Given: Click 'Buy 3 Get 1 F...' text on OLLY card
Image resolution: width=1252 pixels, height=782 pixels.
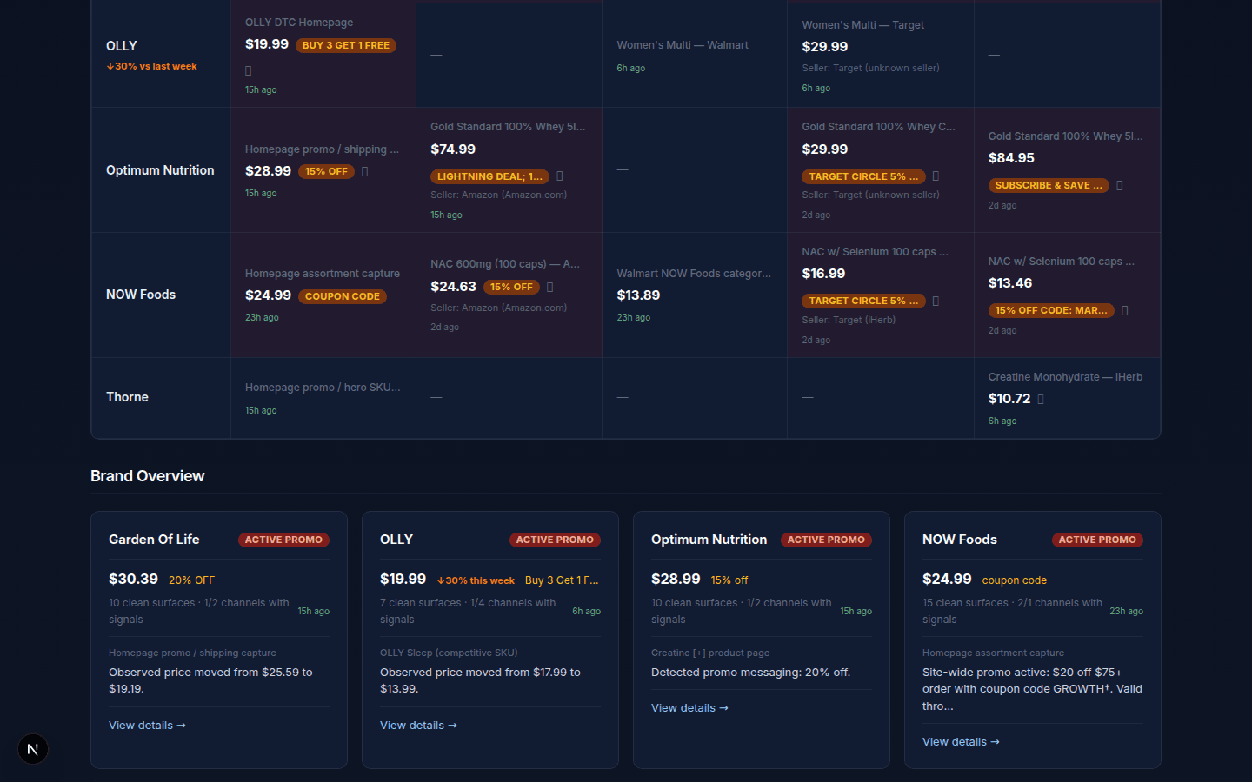Looking at the screenshot, I should coord(562,580).
